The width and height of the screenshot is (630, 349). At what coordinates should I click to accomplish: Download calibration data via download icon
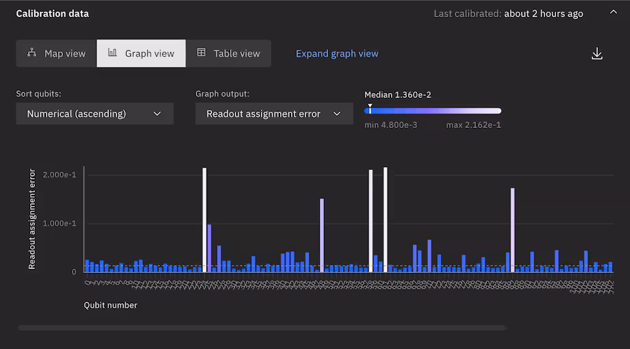click(x=596, y=54)
